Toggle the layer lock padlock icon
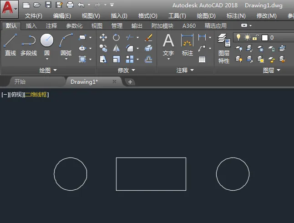This screenshot has height=223, width=294. (256, 37)
